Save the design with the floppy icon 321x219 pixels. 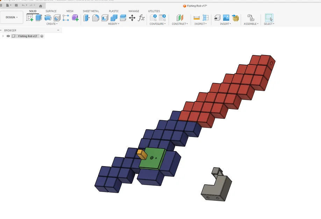(x=16, y=5)
